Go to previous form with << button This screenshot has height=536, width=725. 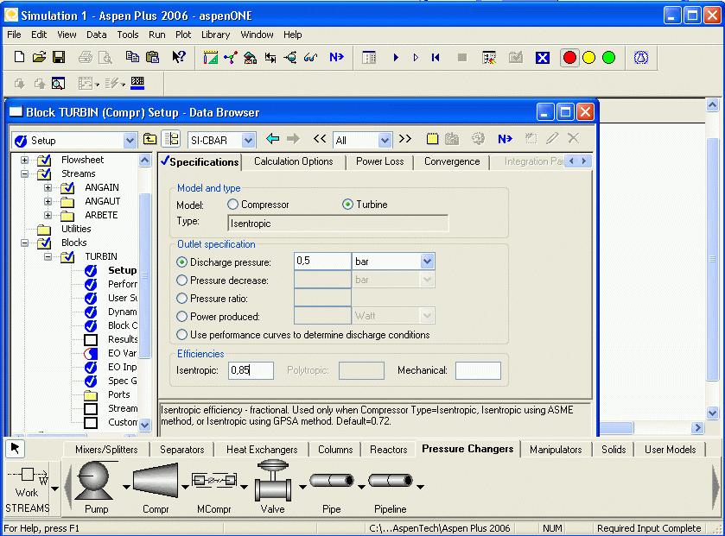320,138
